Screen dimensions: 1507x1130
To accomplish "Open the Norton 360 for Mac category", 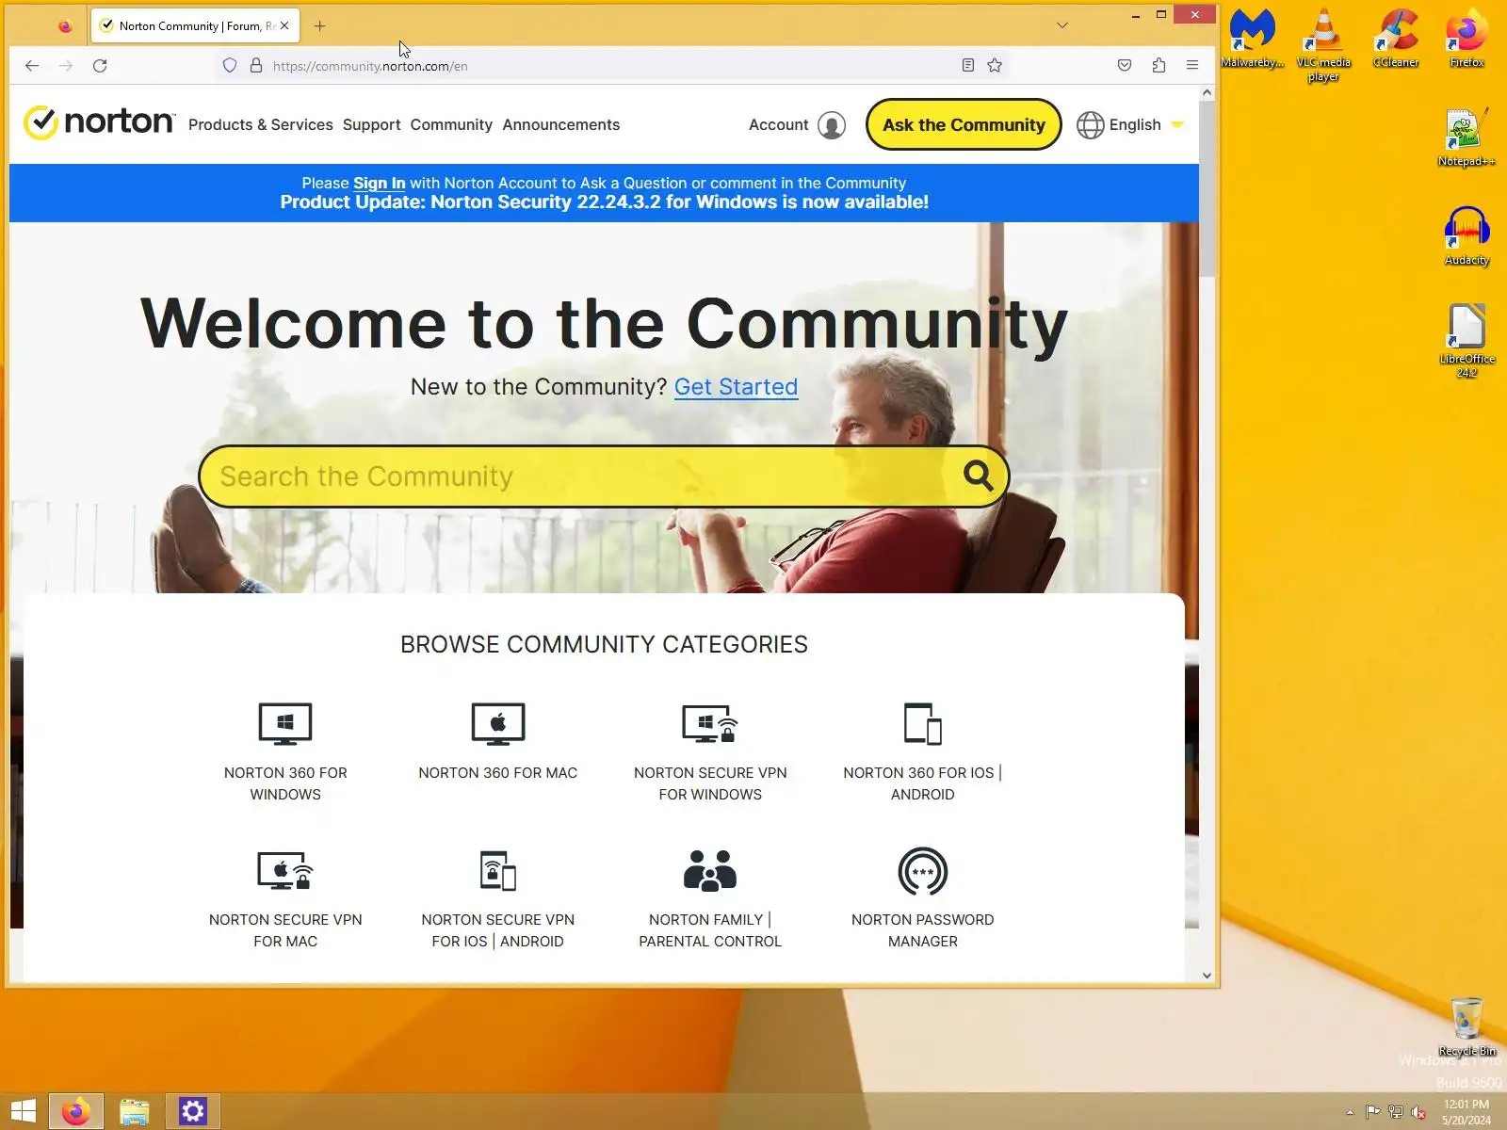I will coord(498,742).
